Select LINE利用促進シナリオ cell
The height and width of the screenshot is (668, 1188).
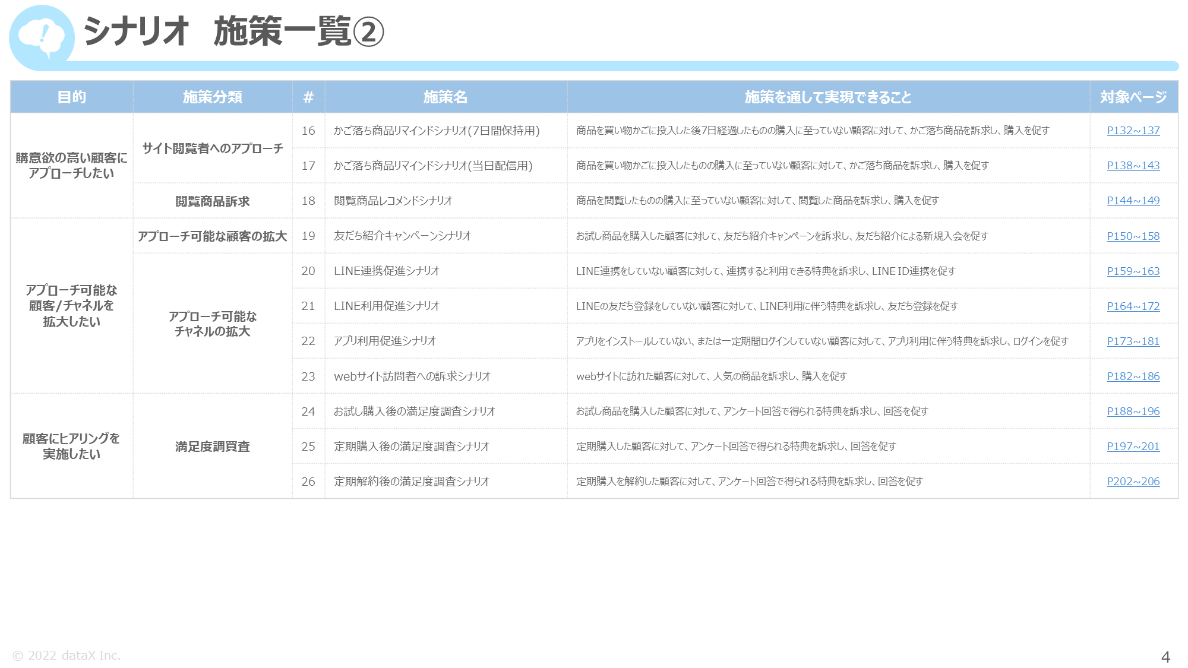pyautogui.click(x=445, y=306)
